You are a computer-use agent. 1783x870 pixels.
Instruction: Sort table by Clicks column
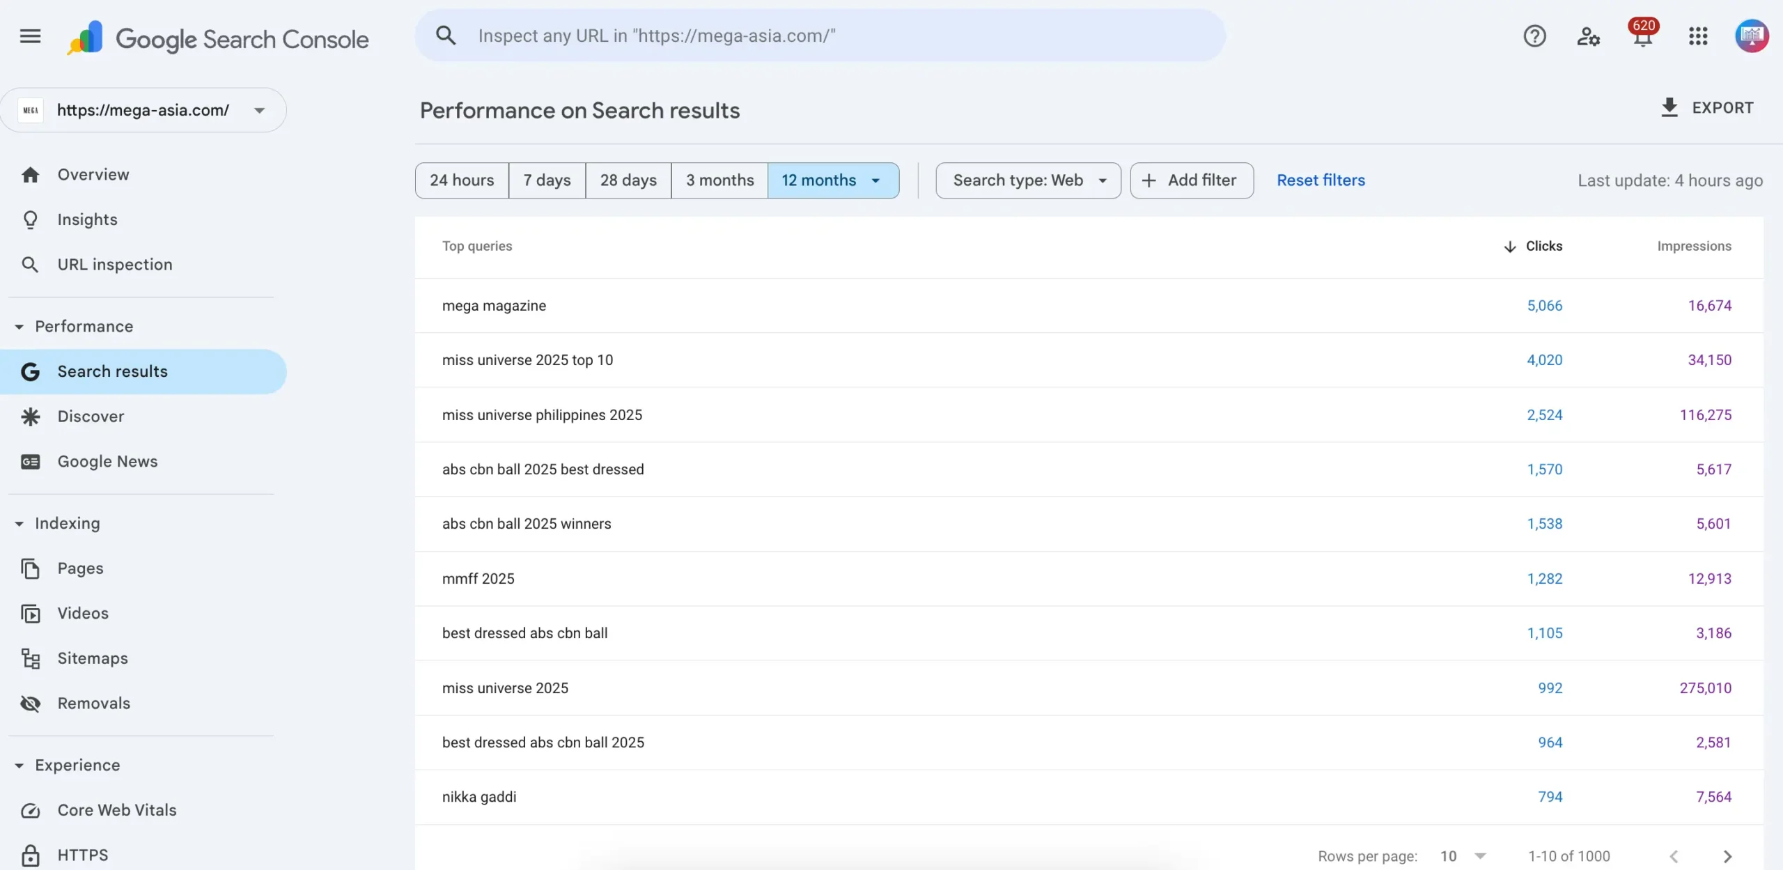(1543, 246)
